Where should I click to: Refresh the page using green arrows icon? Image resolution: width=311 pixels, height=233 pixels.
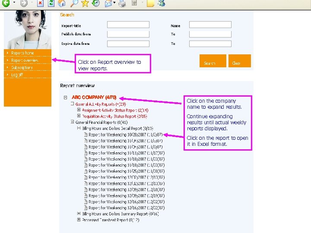click(x=51, y=3)
